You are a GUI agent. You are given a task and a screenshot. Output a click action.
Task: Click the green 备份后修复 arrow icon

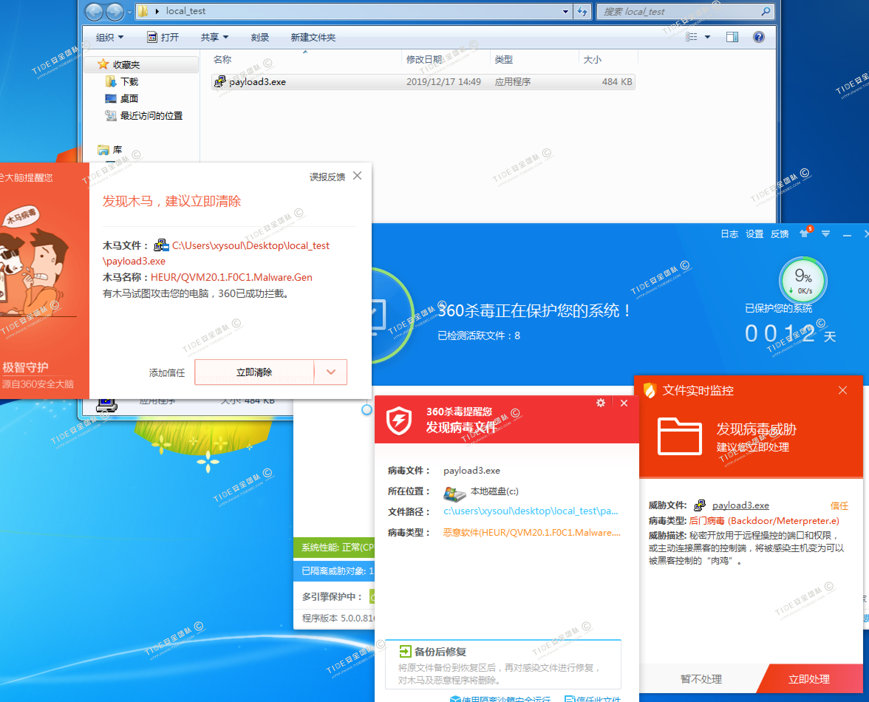pyautogui.click(x=405, y=651)
